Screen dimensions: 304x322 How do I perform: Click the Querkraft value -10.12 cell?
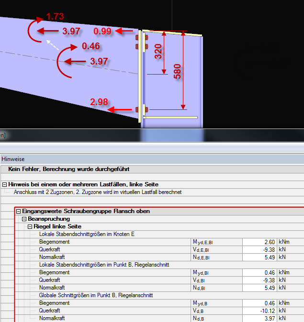259,311
